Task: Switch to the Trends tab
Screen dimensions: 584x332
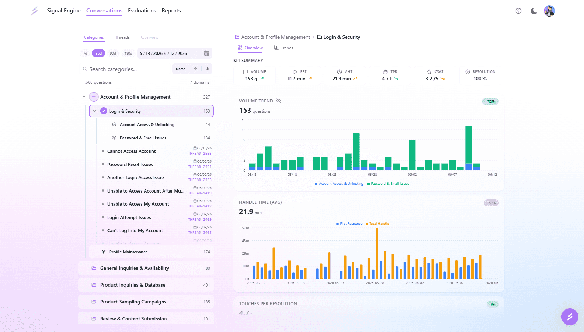Action: pos(284,48)
